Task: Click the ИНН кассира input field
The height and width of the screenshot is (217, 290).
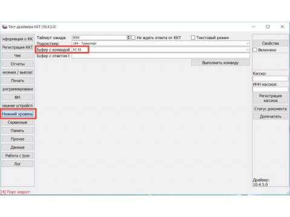Action: [x=270, y=89]
